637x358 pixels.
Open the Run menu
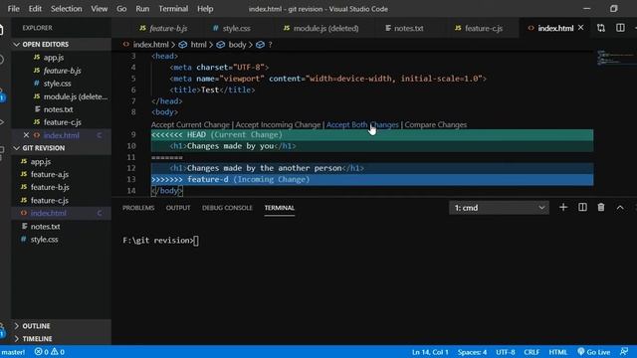[142, 9]
